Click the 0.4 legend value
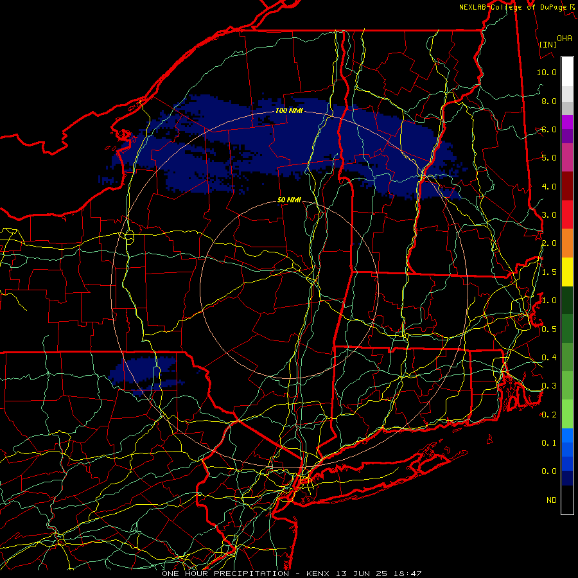Screen dimensions: 578x578 549,357
